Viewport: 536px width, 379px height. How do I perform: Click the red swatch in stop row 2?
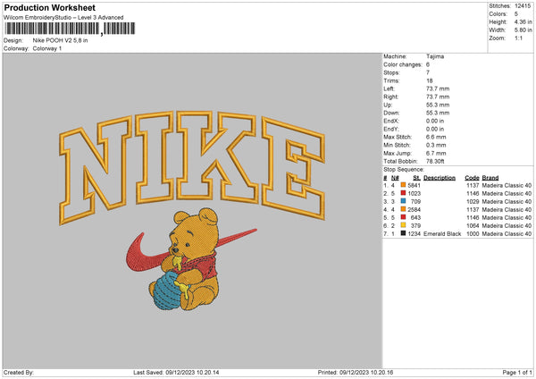[x=404, y=193]
